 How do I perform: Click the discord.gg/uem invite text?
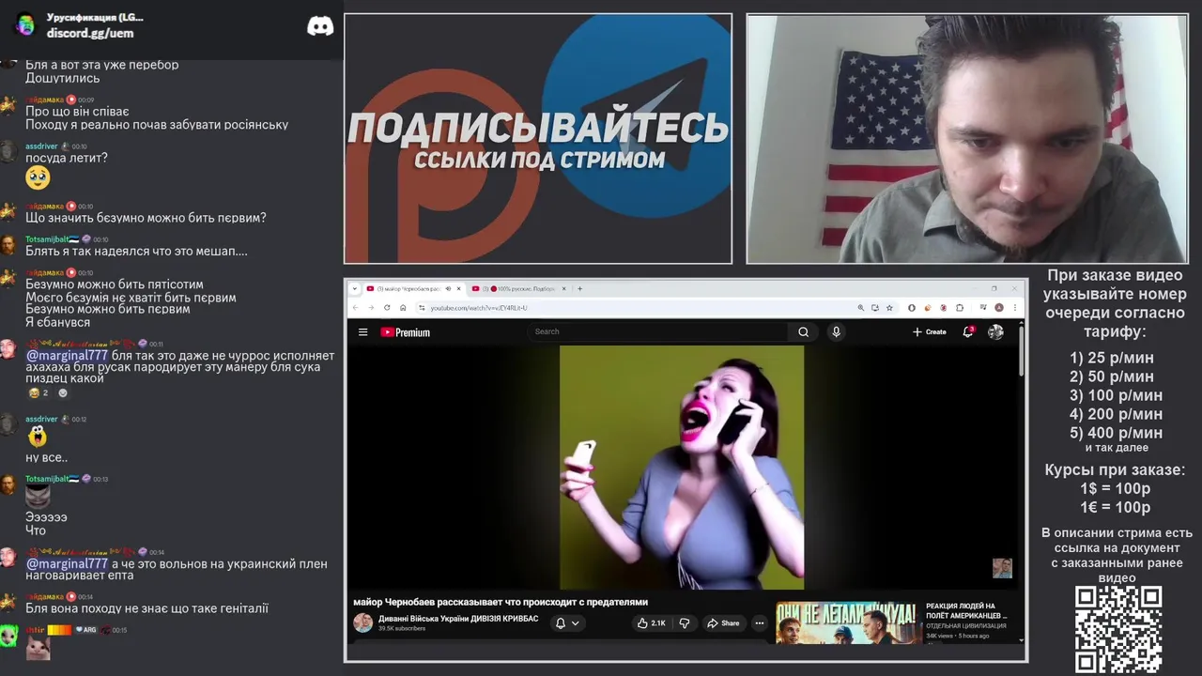click(90, 33)
